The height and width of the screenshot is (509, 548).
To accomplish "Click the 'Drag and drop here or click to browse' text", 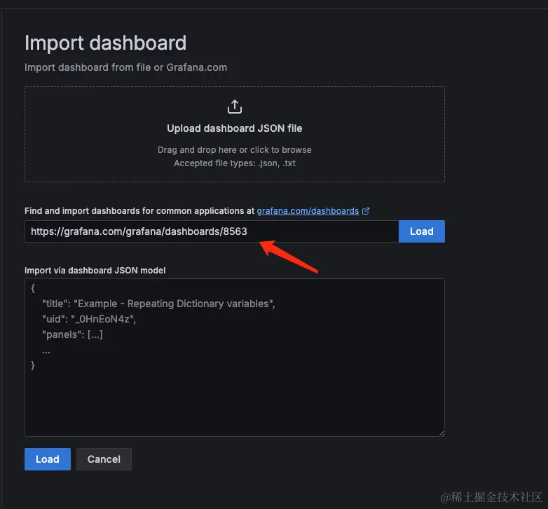I will click(235, 150).
